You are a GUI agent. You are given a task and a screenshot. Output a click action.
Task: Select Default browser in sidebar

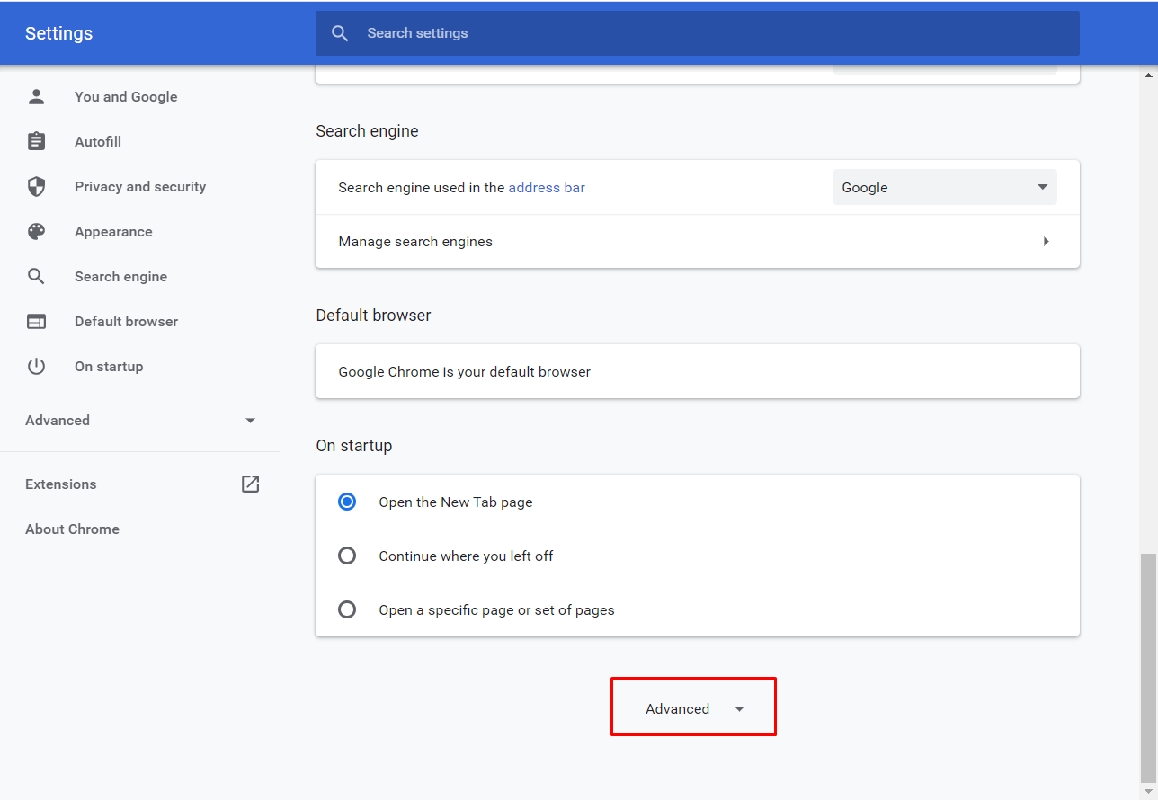126,321
